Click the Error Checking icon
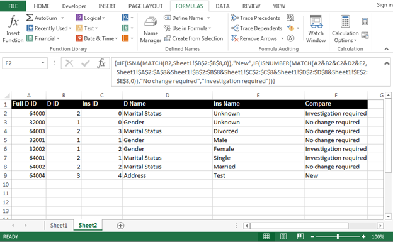393x242 pixels. click(x=290, y=28)
